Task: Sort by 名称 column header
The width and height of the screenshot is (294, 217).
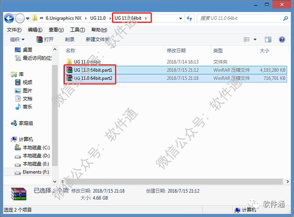Action: pos(70,51)
